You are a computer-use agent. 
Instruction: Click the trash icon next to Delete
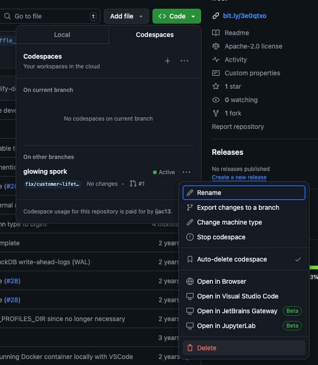point(190,348)
